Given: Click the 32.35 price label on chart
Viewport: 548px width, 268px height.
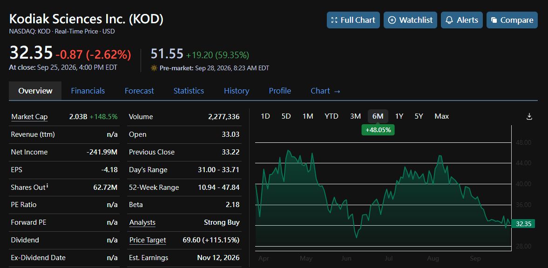Looking at the screenshot, I should (523, 224).
